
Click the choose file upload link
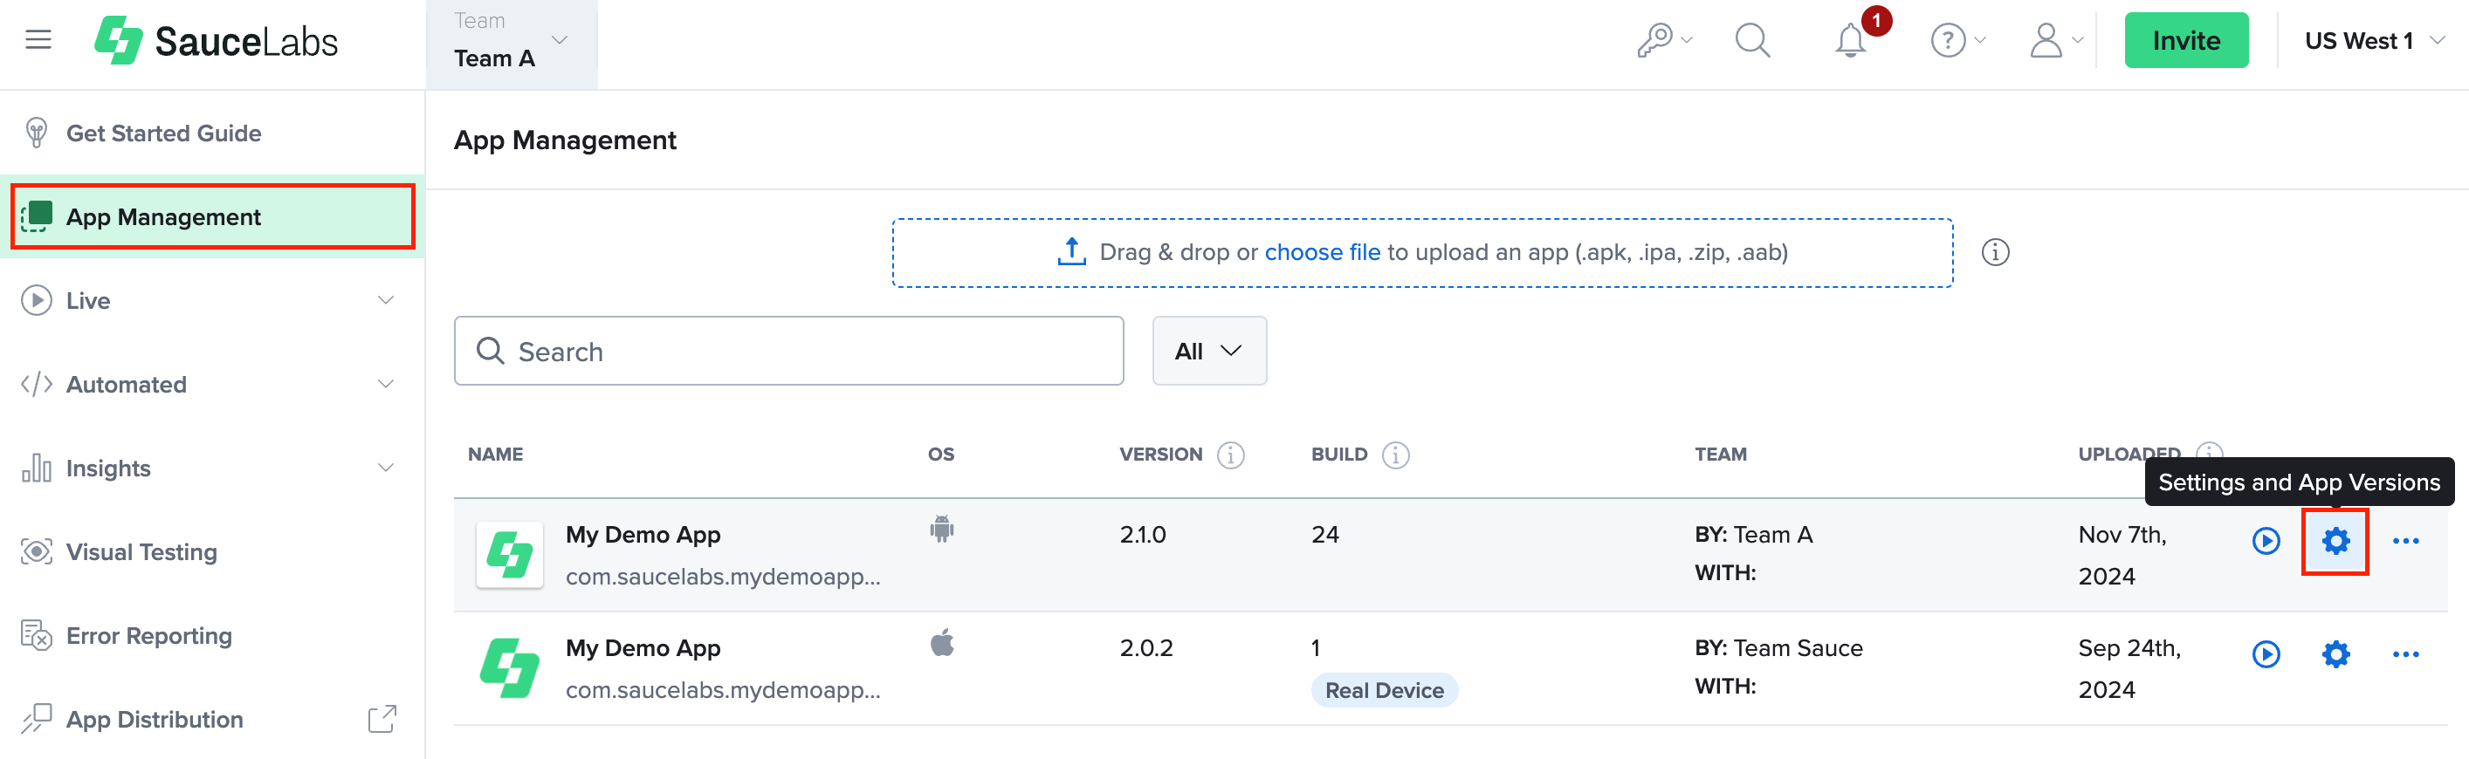pyautogui.click(x=1322, y=253)
